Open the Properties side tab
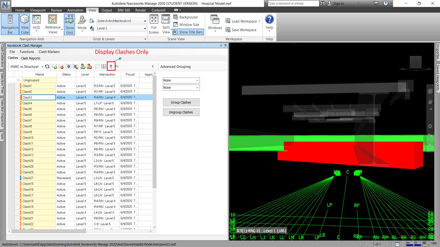 click(438, 52)
